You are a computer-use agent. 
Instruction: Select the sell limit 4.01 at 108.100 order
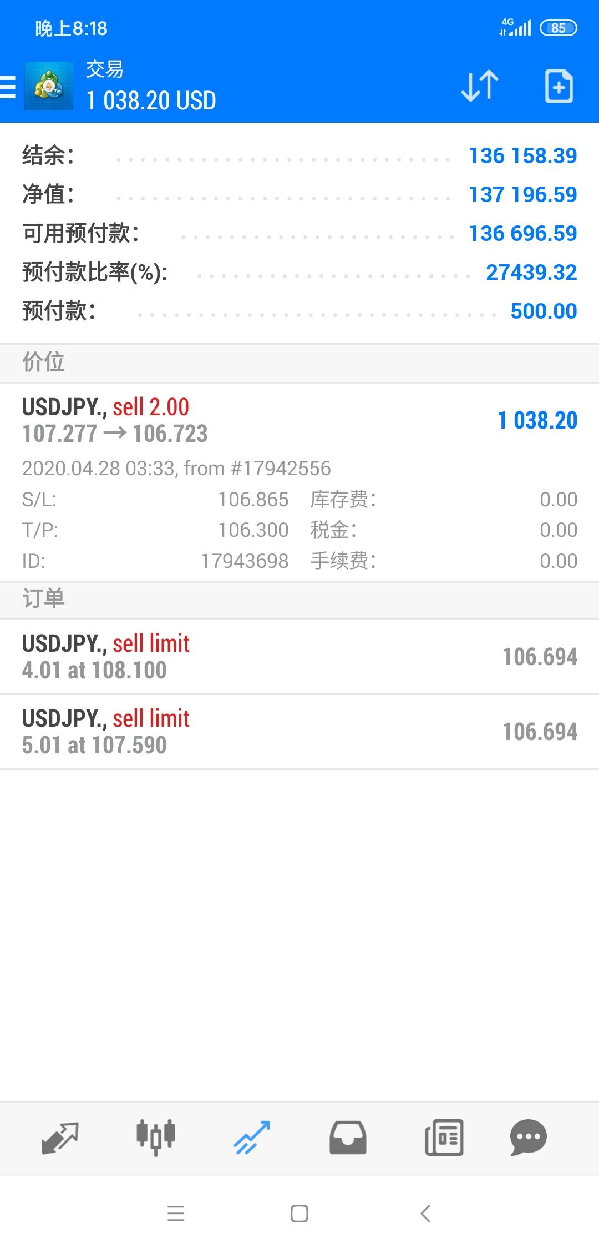tap(299, 657)
